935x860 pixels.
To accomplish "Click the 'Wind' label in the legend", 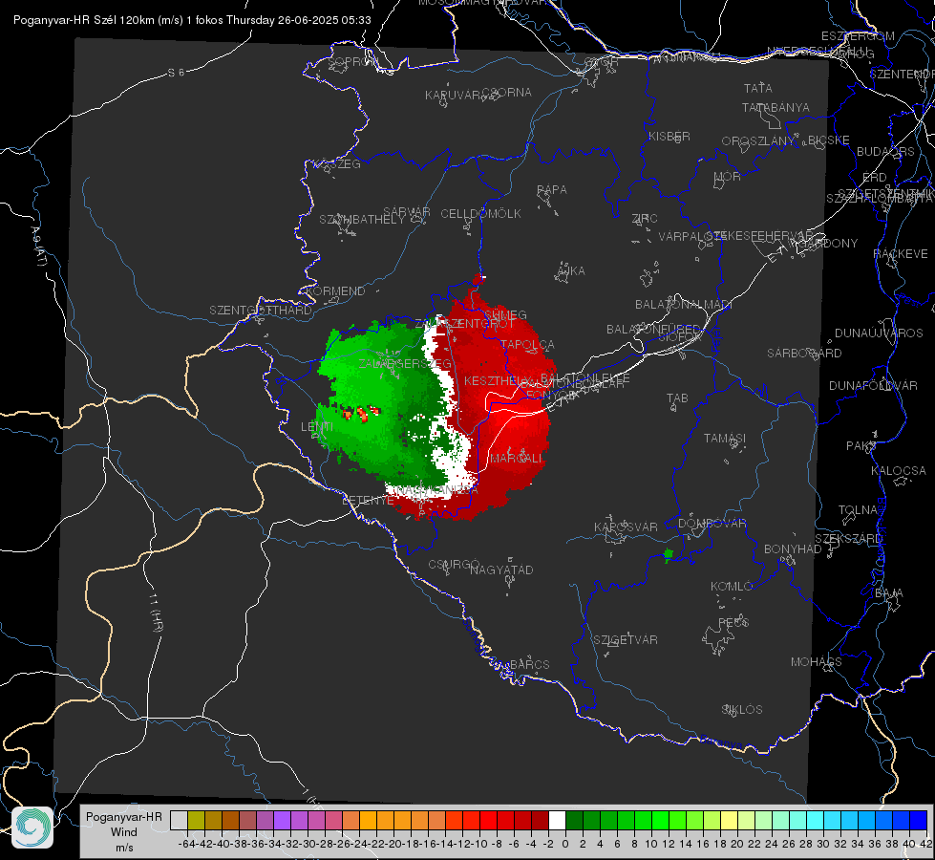I will tap(124, 832).
